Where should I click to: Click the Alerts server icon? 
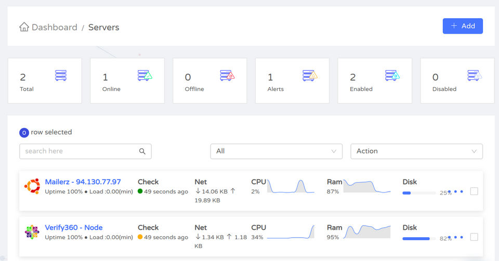[x=310, y=76]
